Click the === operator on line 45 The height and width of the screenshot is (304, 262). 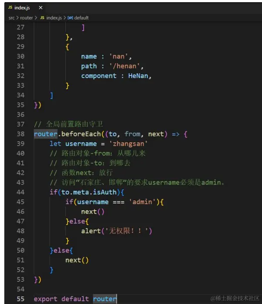click(119, 202)
